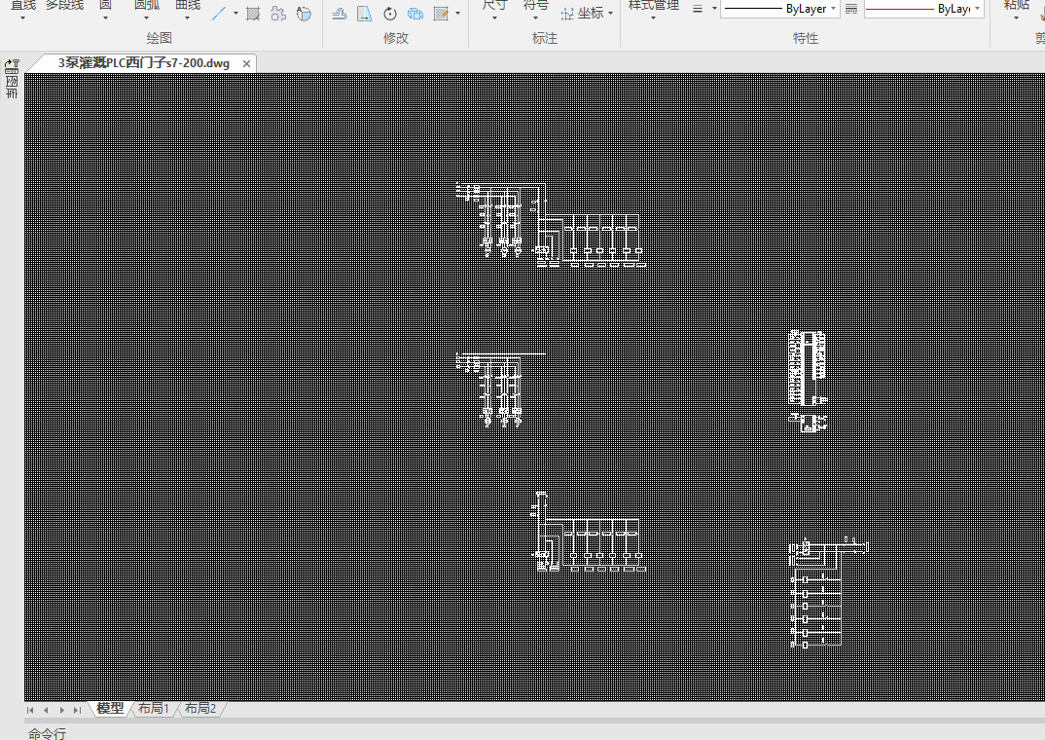Click the blue copy boxes icon

coord(415,14)
